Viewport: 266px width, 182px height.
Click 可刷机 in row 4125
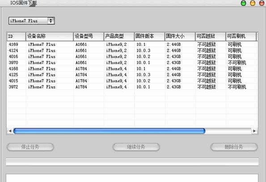(x=235, y=75)
